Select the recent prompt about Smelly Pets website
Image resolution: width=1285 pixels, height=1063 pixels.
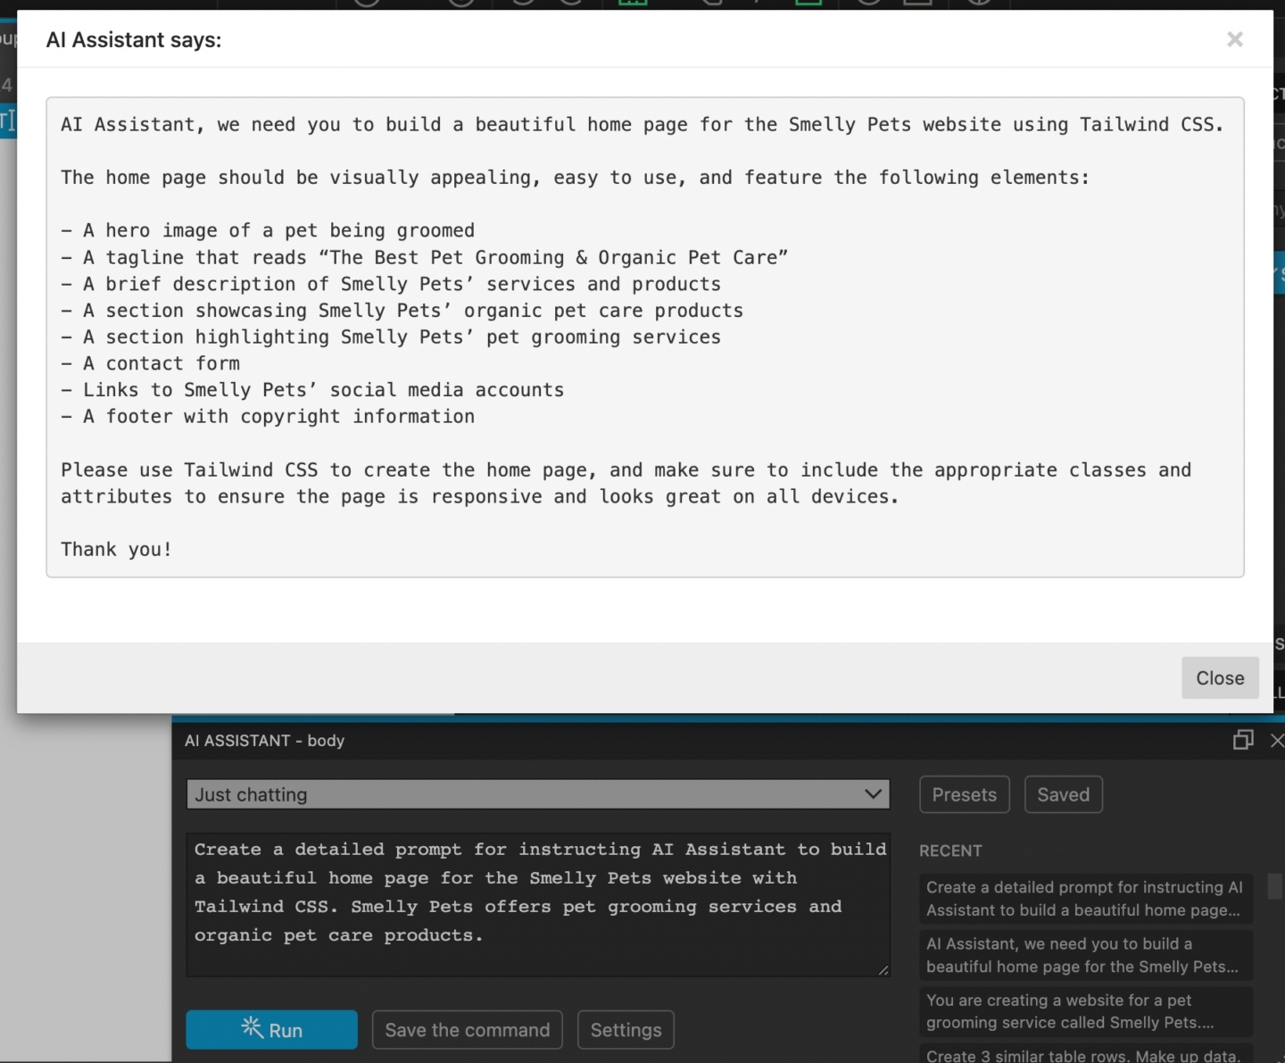tap(1083, 955)
